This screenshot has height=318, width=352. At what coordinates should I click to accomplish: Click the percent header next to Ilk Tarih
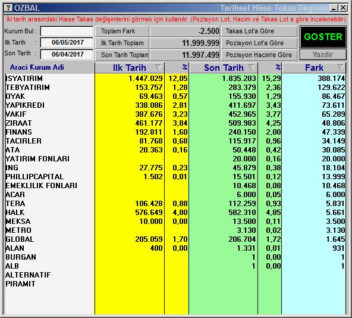(x=185, y=67)
